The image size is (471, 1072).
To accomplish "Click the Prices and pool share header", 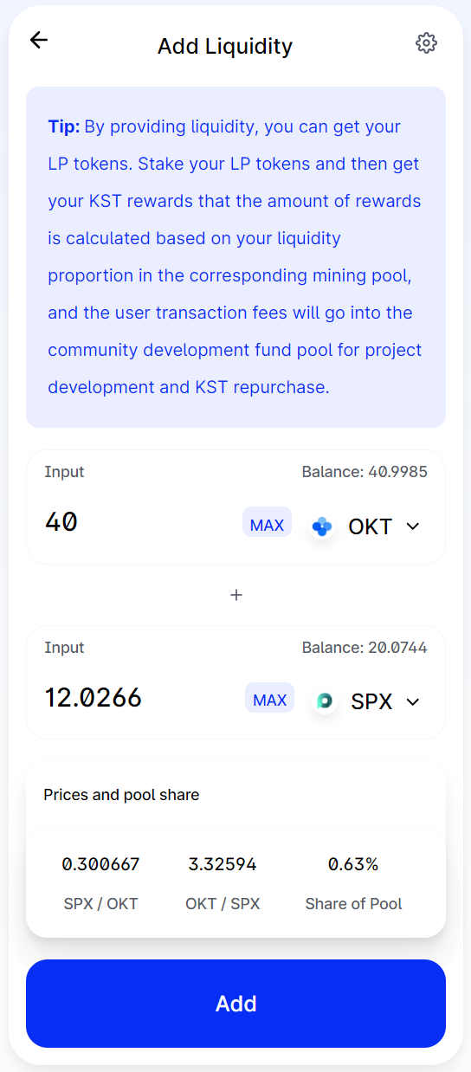I will point(121,794).
